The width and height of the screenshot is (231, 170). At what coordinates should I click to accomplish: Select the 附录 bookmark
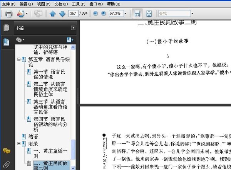click(33, 144)
